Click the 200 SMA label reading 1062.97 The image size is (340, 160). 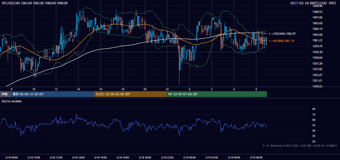pos(282,34)
